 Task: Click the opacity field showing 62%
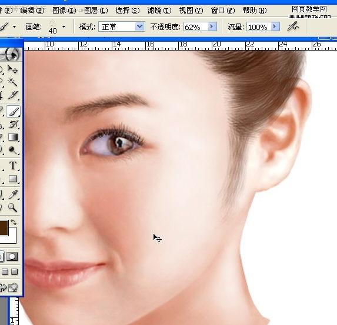point(196,26)
